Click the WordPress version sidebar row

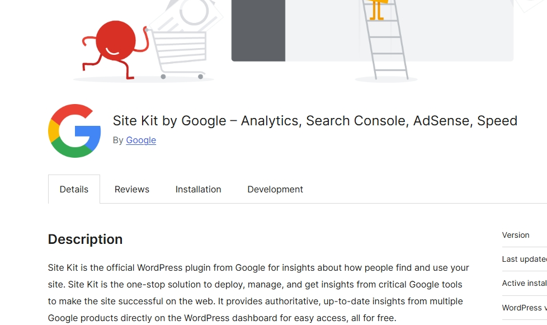tap(524, 307)
